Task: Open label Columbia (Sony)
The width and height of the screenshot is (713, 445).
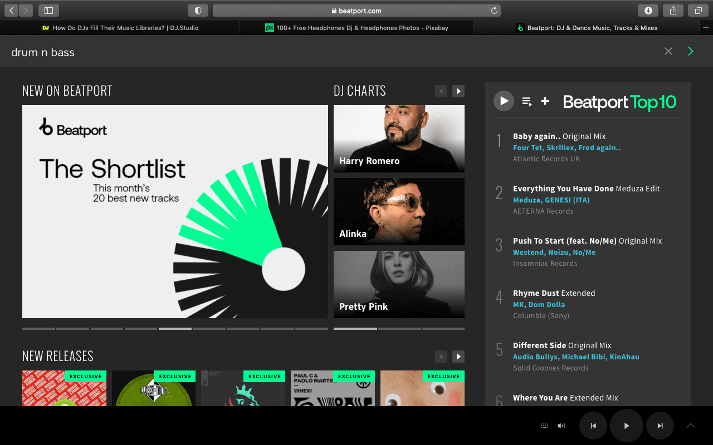Action: pyautogui.click(x=541, y=315)
